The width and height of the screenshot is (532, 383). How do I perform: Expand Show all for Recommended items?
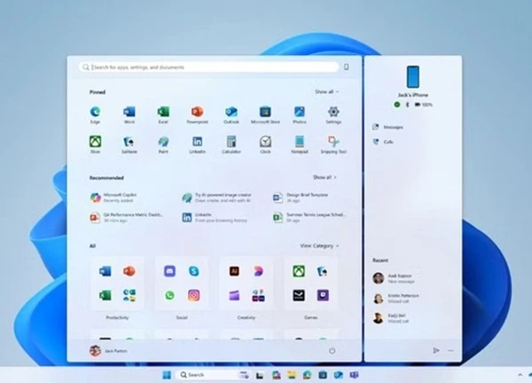click(x=325, y=177)
